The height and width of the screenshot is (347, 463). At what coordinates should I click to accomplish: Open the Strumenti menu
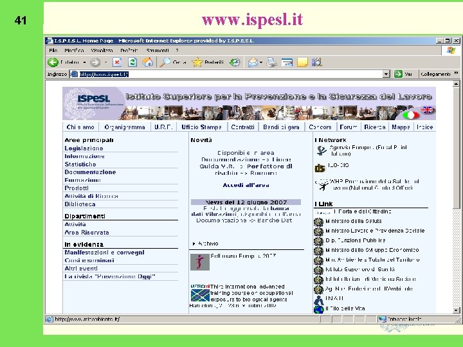pyautogui.click(x=158, y=51)
